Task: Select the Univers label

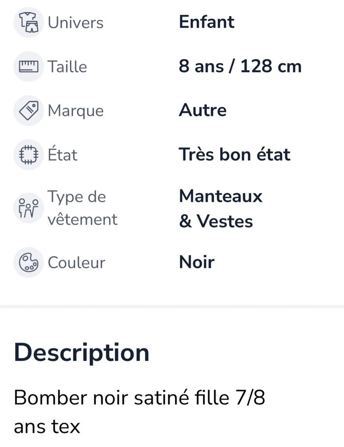Action: [75, 23]
